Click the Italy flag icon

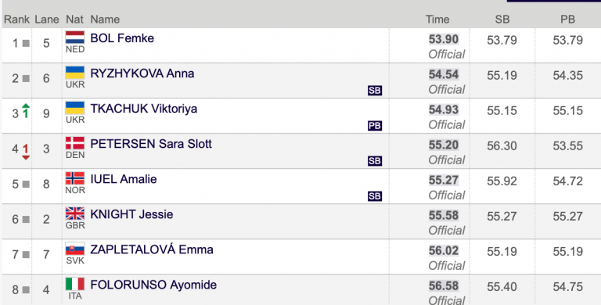point(75,285)
